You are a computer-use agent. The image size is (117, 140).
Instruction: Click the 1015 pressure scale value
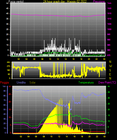click(x=109, y=14)
